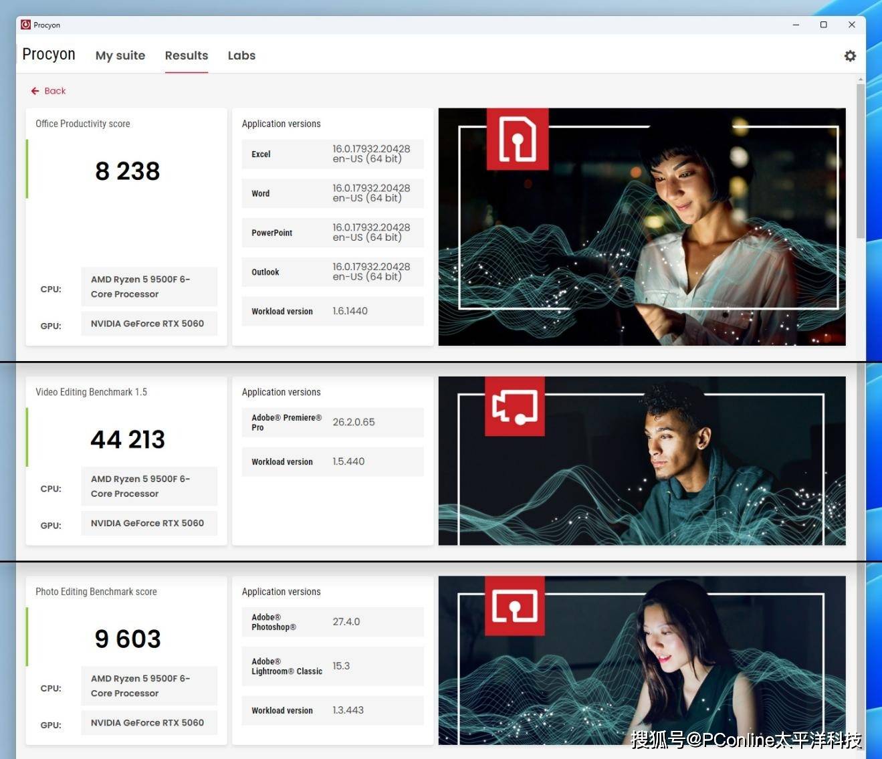Open the settings gear icon

[x=850, y=56]
